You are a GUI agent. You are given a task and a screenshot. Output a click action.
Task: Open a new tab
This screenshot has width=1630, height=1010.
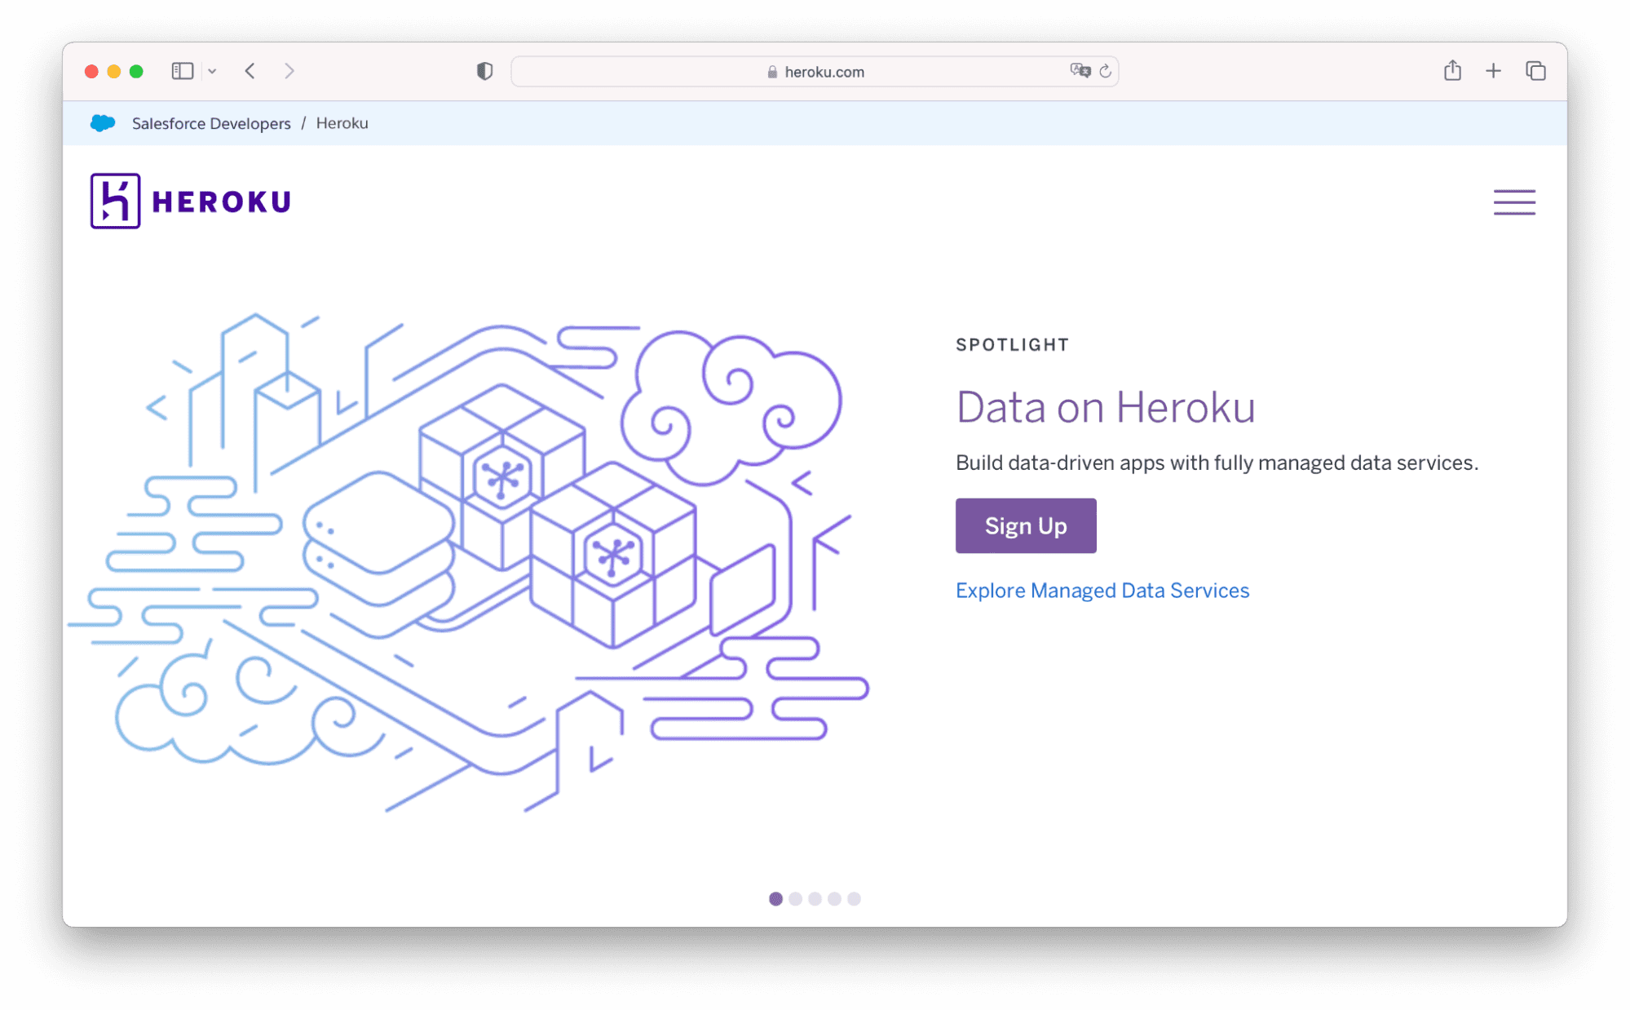click(1492, 71)
